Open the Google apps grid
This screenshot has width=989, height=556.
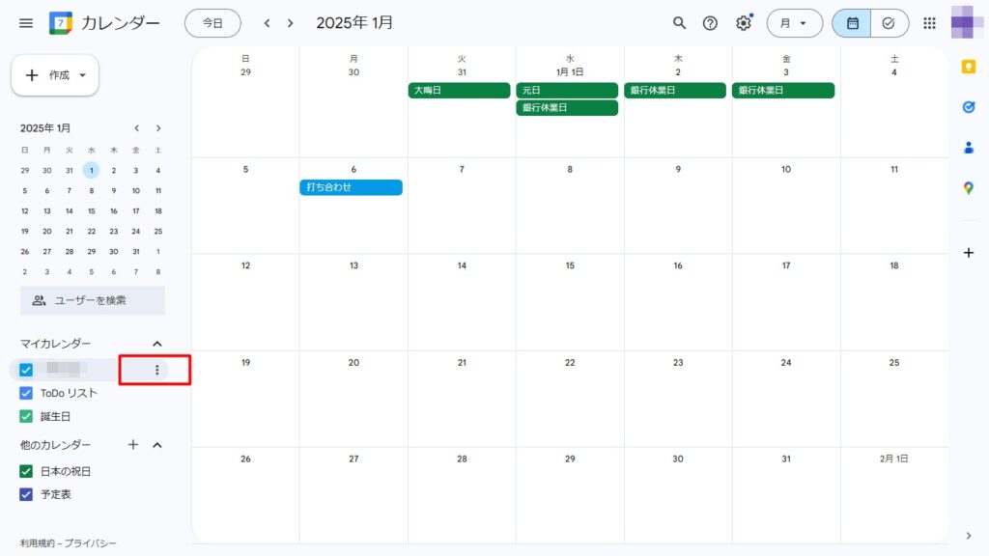[930, 23]
